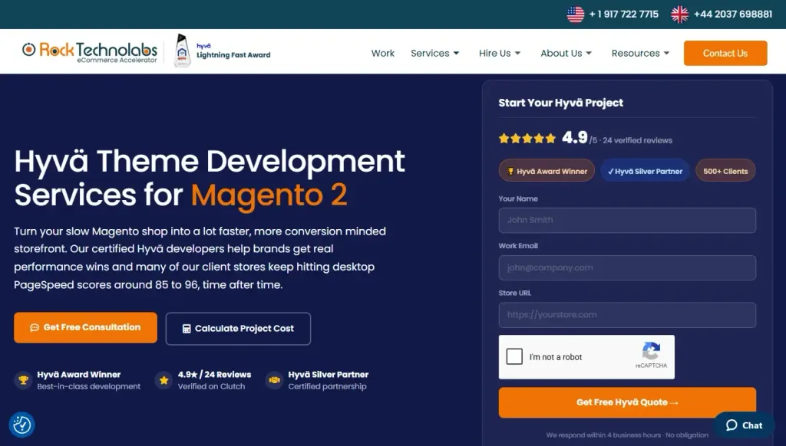Focus the Store URL input field

tap(627, 315)
